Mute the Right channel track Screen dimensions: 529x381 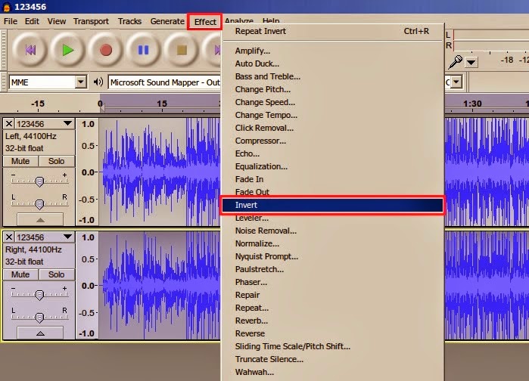coord(20,274)
